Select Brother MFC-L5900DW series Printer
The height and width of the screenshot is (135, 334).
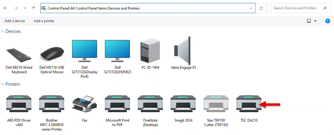[x=51, y=104]
